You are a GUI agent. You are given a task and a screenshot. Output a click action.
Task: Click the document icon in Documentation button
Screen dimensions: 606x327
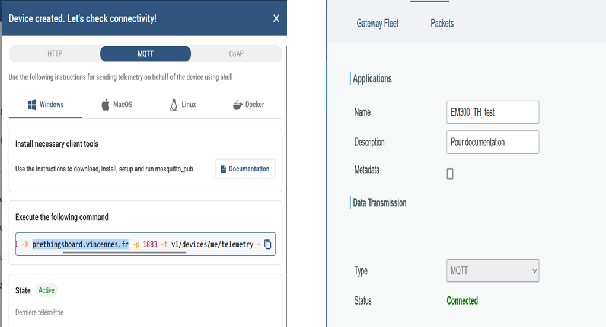pyautogui.click(x=223, y=169)
